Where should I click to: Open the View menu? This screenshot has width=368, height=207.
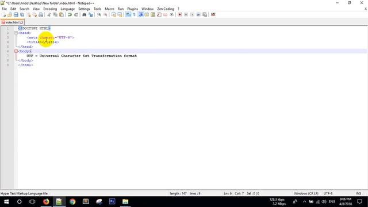coord(36,9)
